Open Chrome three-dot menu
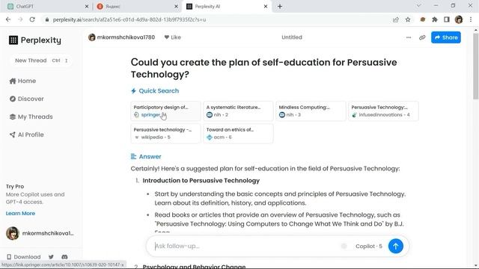The width and height of the screenshot is (479, 269). click(471, 19)
